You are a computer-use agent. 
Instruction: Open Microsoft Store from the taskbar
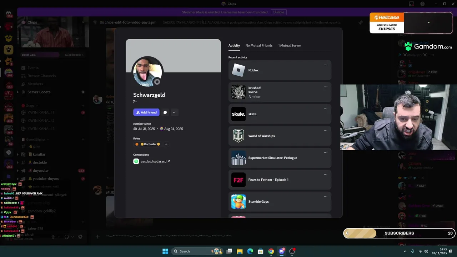coord(261,251)
